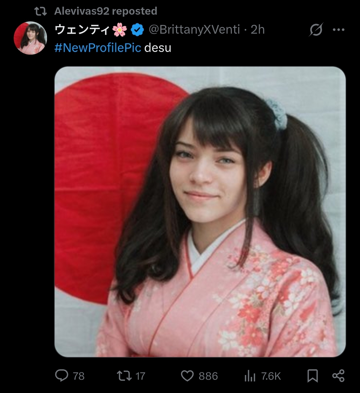Open the #NewProfilePic hashtag
Image resolution: width=360 pixels, height=393 pixels.
(x=98, y=48)
